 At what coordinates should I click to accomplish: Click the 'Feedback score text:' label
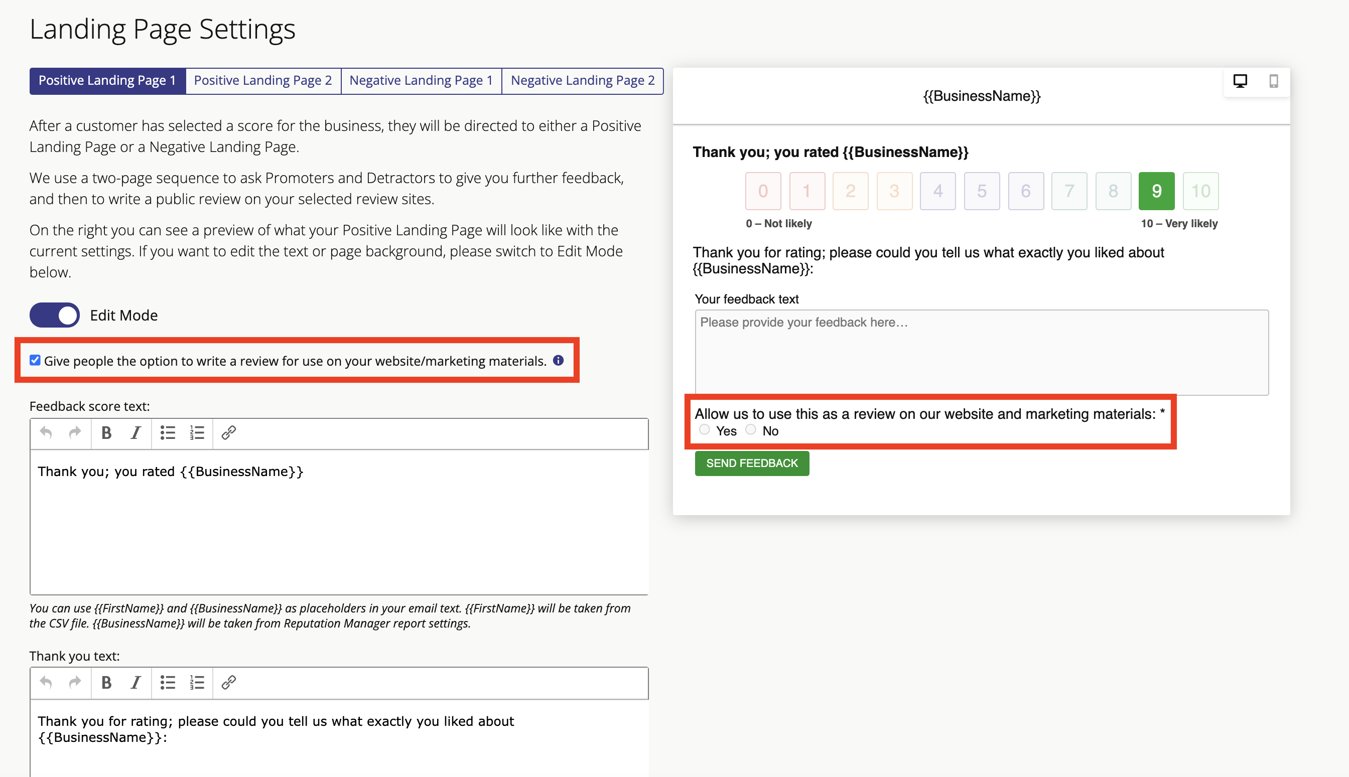tap(90, 407)
